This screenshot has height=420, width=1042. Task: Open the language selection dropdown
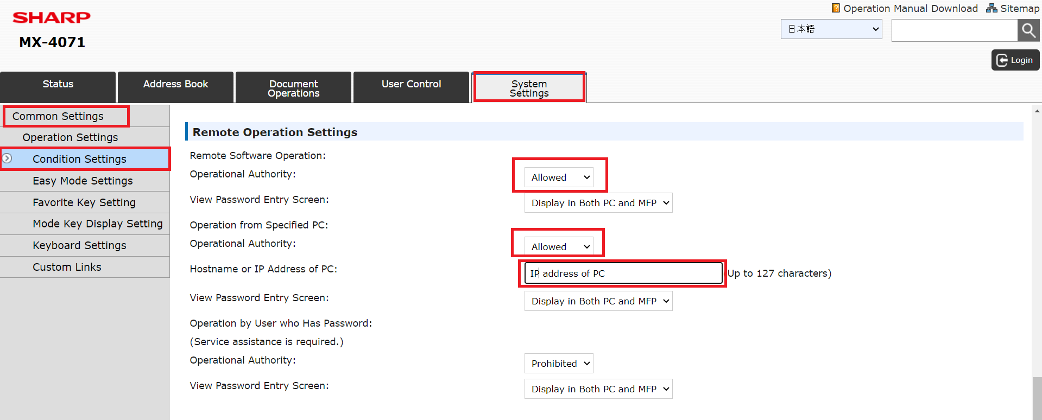831,29
